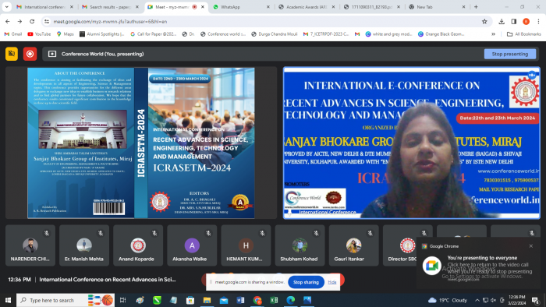Click the Stop sharing button
This screenshot has height=307, width=546.
(x=306, y=282)
